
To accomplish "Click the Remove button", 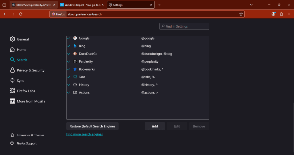I will (x=199, y=126).
